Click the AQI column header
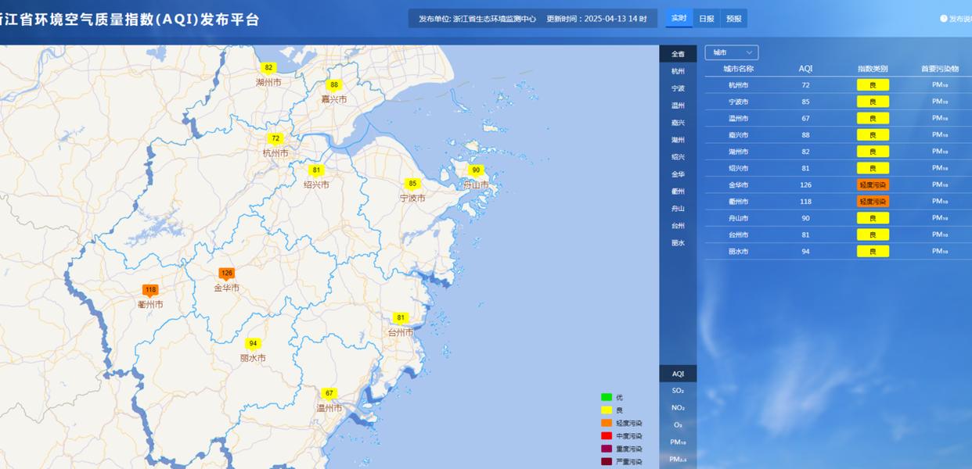The image size is (972, 469). coord(805,69)
